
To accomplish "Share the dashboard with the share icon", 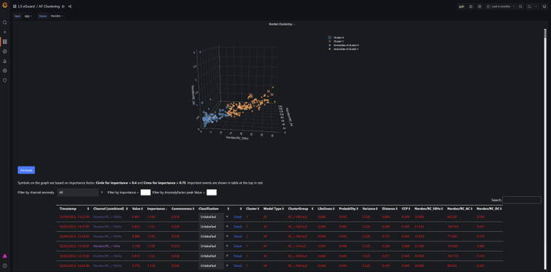I will (69, 7).
